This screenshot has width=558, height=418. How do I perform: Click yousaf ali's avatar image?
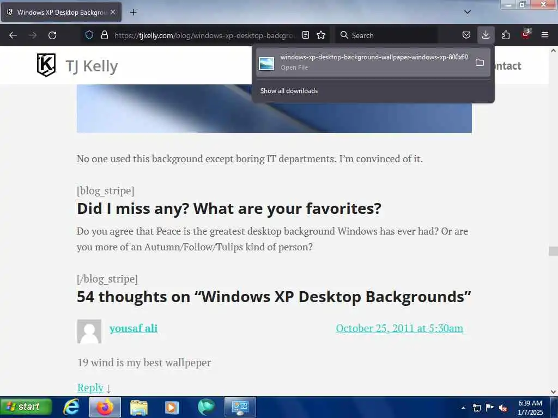(89, 331)
